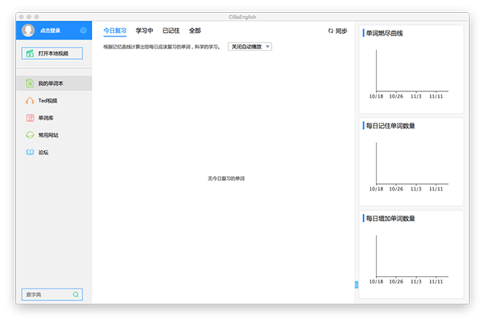Click the review description text line
This screenshot has width=485, height=323.
click(162, 47)
